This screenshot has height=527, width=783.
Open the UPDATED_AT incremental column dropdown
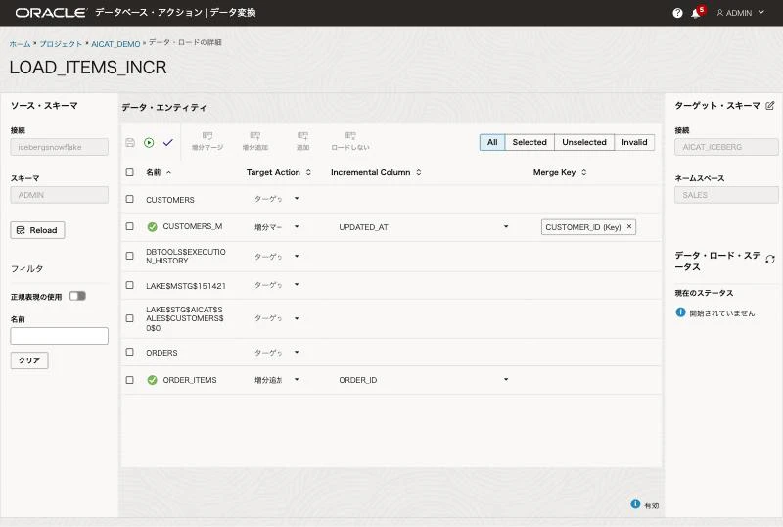pos(506,227)
